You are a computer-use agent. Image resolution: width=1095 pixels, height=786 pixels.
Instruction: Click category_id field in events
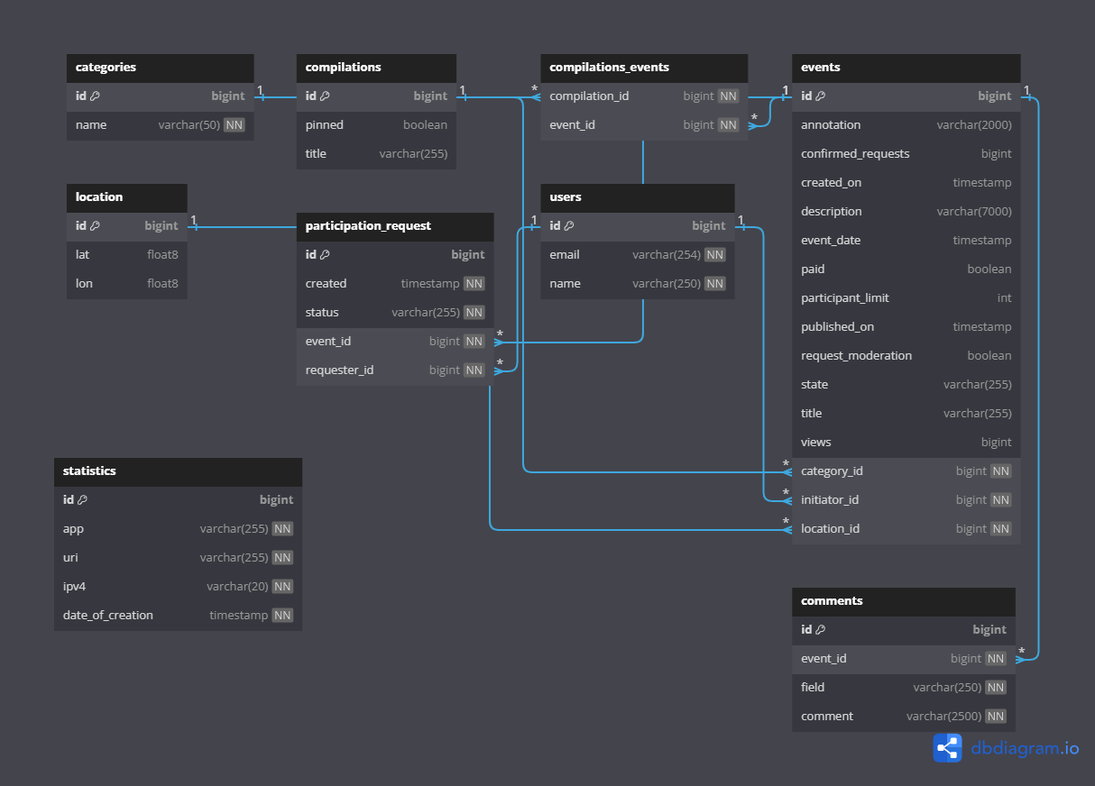point(906,471)
